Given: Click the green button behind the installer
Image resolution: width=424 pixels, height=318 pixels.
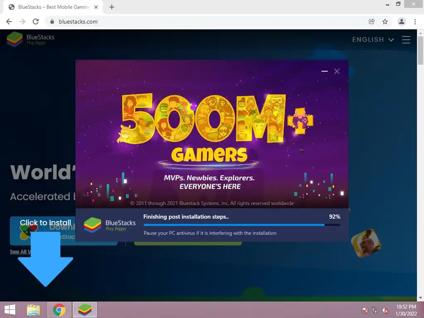Looking at the screenshot, I should click(x=188, y=243).
